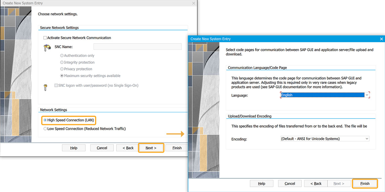Screen dimensions: 385x192
Task: Close the front Create New System Entry dialog
Action: (x=381, y=39)
